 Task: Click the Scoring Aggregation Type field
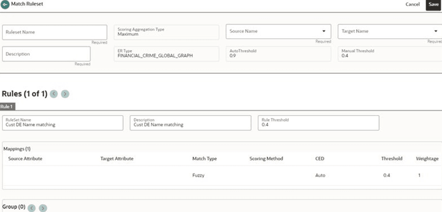167,32
